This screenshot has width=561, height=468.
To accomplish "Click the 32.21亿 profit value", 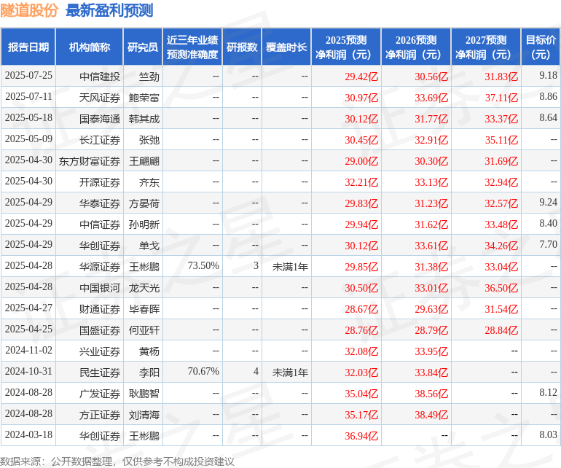I will 361,182.
